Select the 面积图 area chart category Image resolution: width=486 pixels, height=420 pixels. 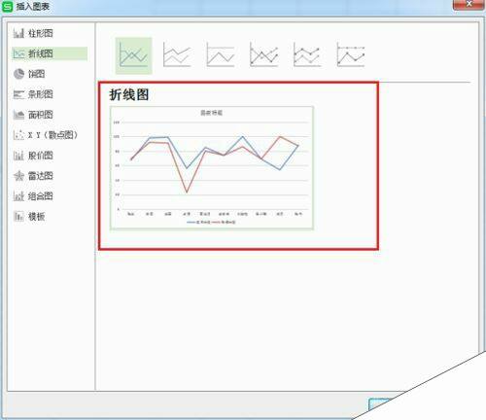(33, 115)
